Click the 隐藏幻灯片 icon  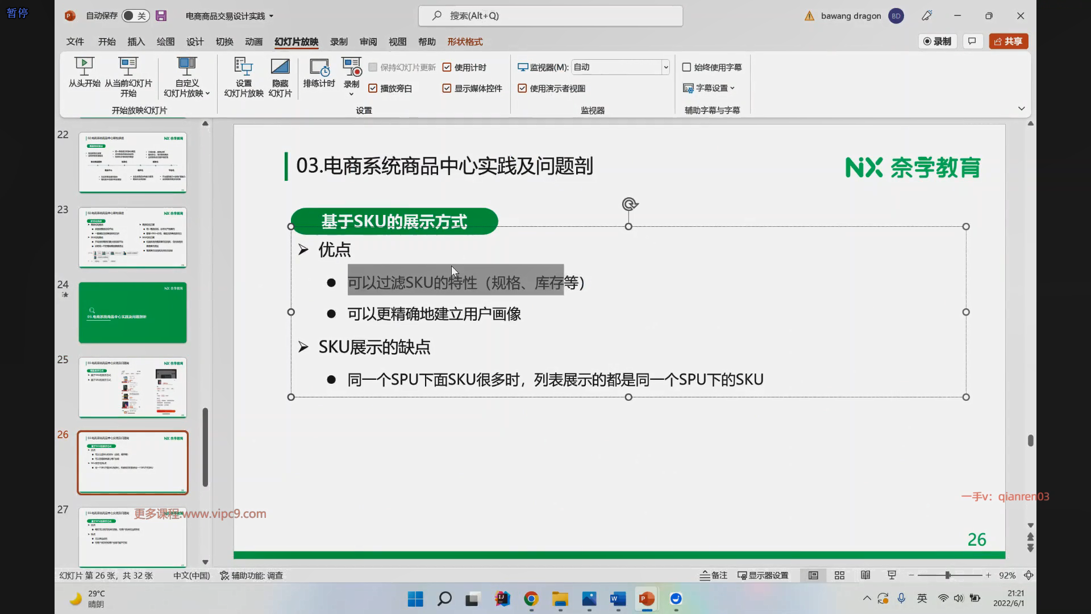click(x=280, y=67)
